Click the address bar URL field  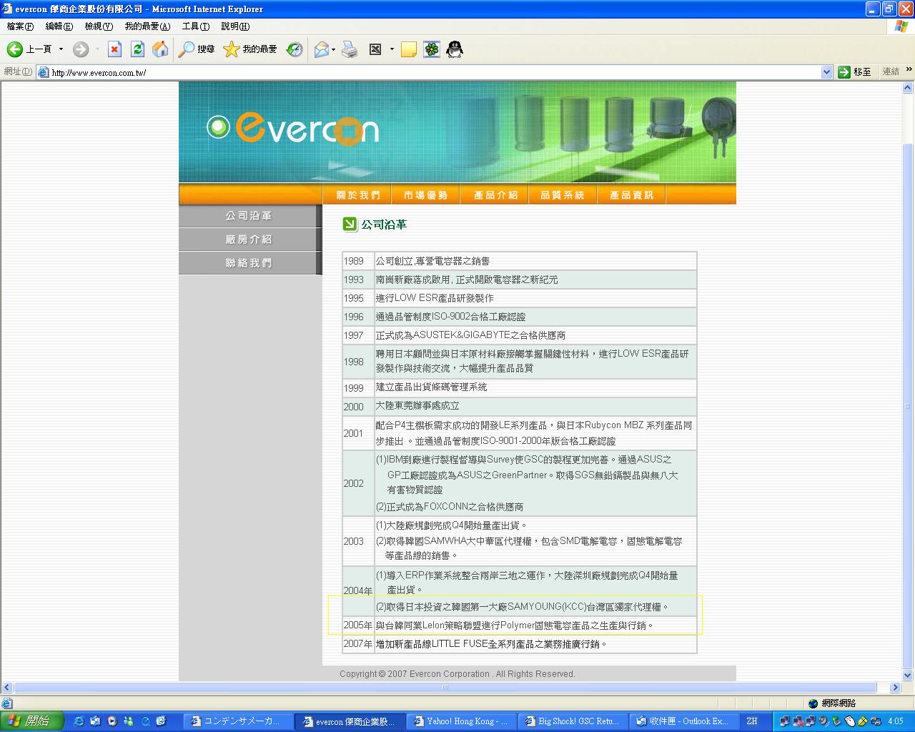[429, 72]
